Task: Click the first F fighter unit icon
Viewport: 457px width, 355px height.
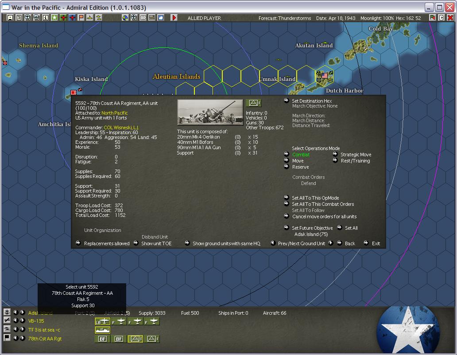Action: click(x=119, y=321)
